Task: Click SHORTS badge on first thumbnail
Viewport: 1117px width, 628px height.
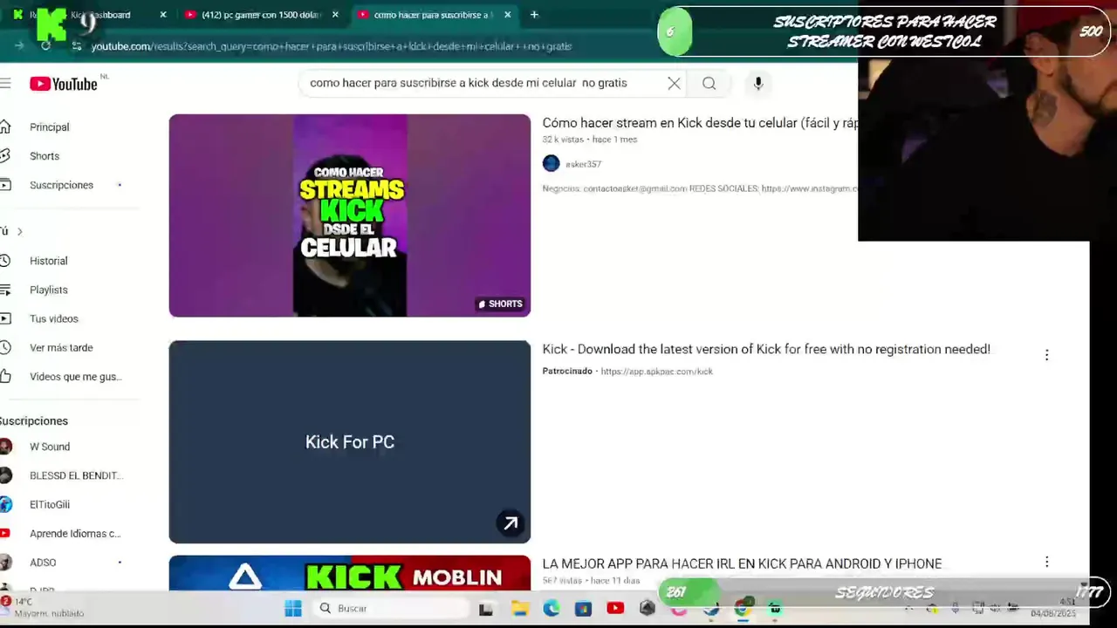Action: (x=500, y=304)
